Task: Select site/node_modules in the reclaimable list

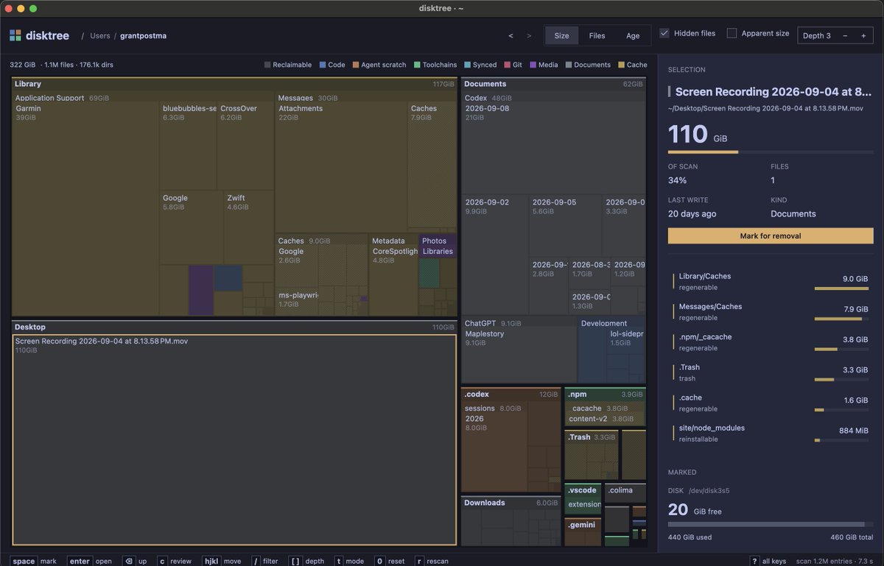Action: 771,433
